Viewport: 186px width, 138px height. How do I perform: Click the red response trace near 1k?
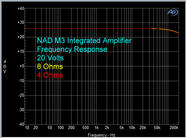click(x=97, y=29)
